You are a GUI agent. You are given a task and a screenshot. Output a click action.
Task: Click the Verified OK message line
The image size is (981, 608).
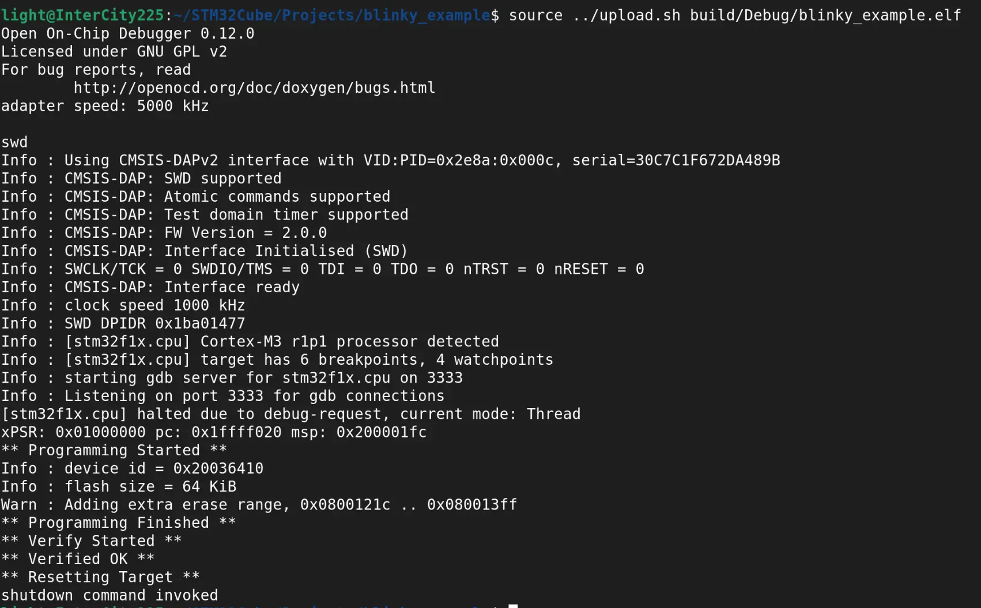click(78, 559)
